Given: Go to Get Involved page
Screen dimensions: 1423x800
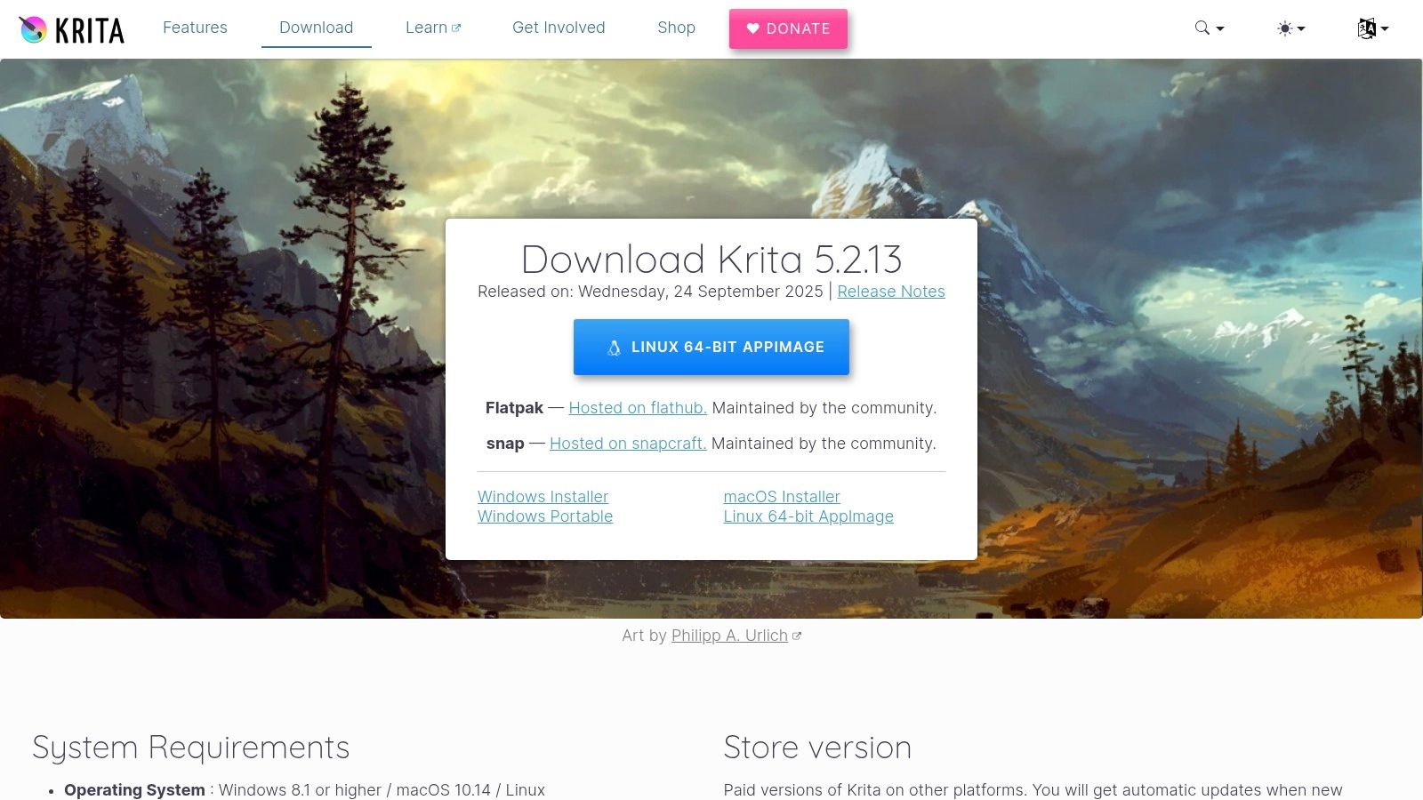Looking at the screenshot, I should point(559,28).
